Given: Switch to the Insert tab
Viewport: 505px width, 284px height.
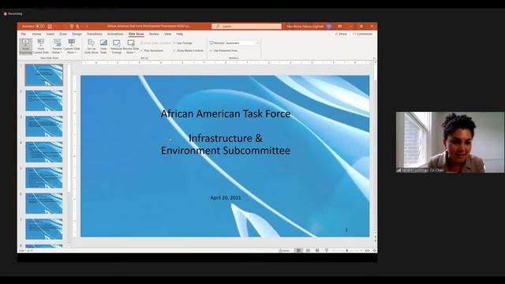Looking at the screenshot, I should tap(50, 34).
